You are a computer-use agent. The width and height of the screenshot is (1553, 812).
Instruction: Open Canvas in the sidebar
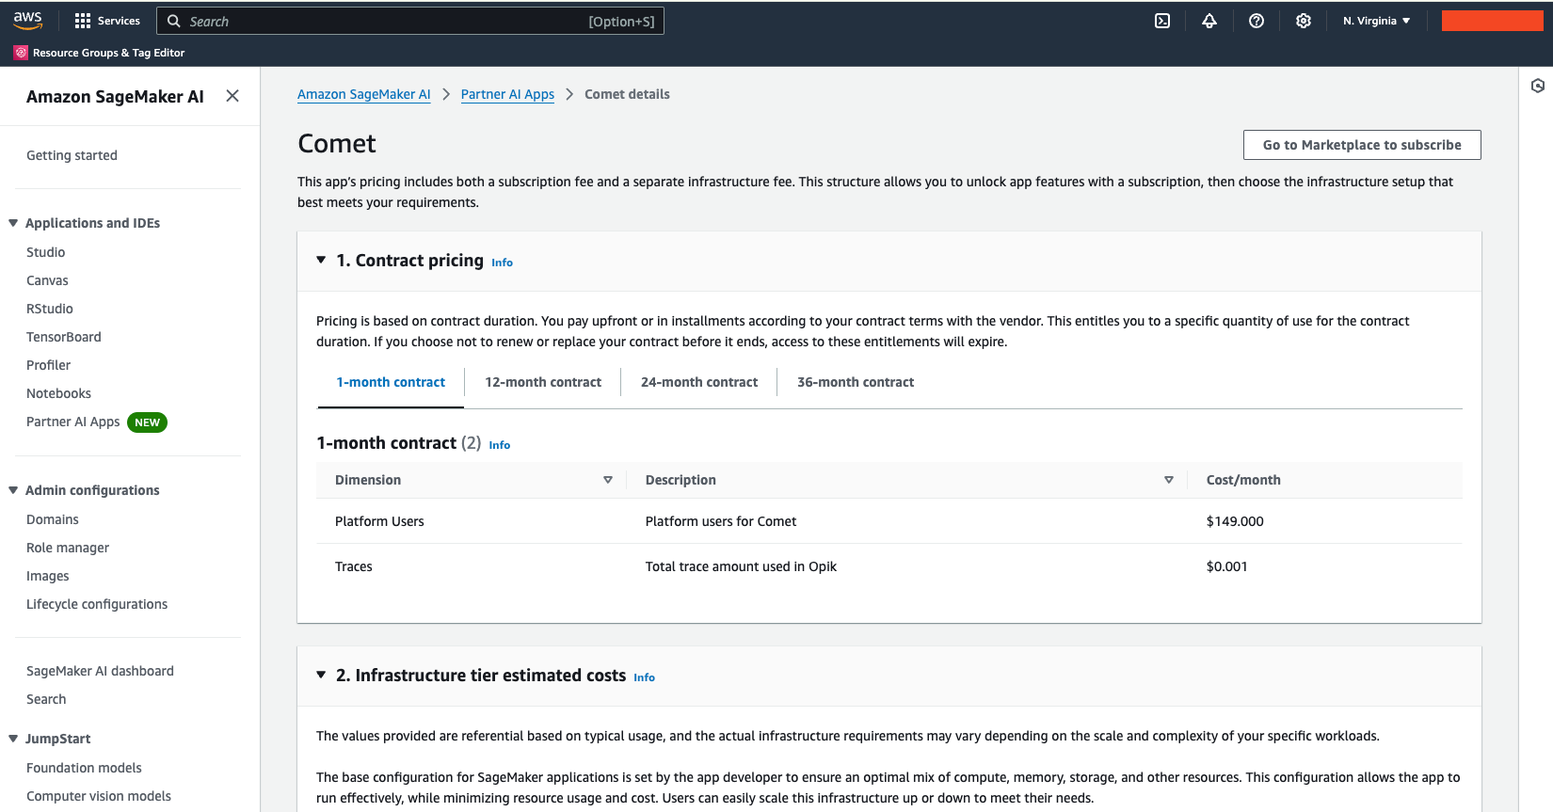pos(47,280)
